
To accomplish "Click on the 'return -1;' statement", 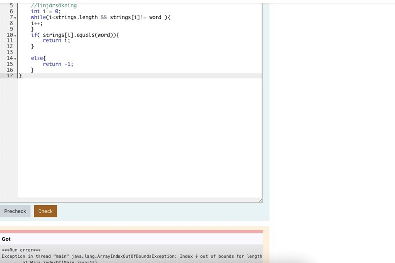I will pos(58,64).
